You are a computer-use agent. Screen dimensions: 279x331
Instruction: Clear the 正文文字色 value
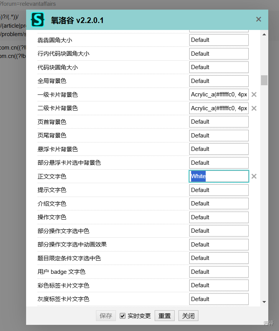click(254, 176)
